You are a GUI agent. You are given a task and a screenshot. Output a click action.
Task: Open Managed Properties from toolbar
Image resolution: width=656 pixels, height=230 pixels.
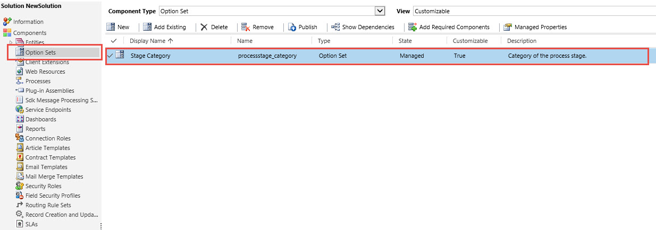click(x=508, y=27)
